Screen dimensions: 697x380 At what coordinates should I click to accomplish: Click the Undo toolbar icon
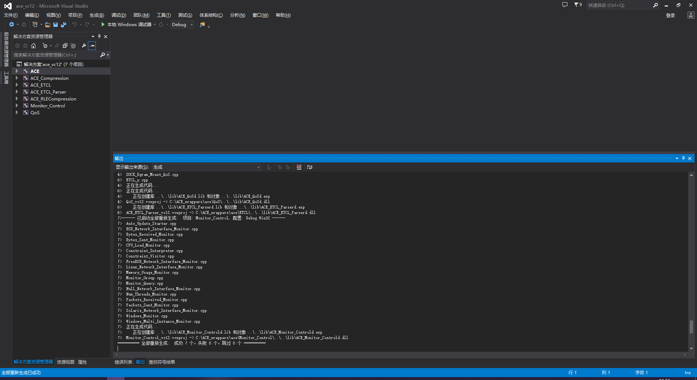(x=74, y=24)
